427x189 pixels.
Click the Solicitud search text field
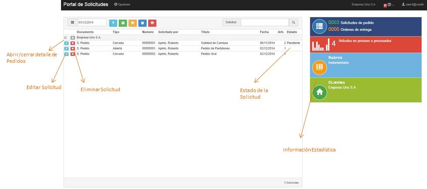click(264, 22)
